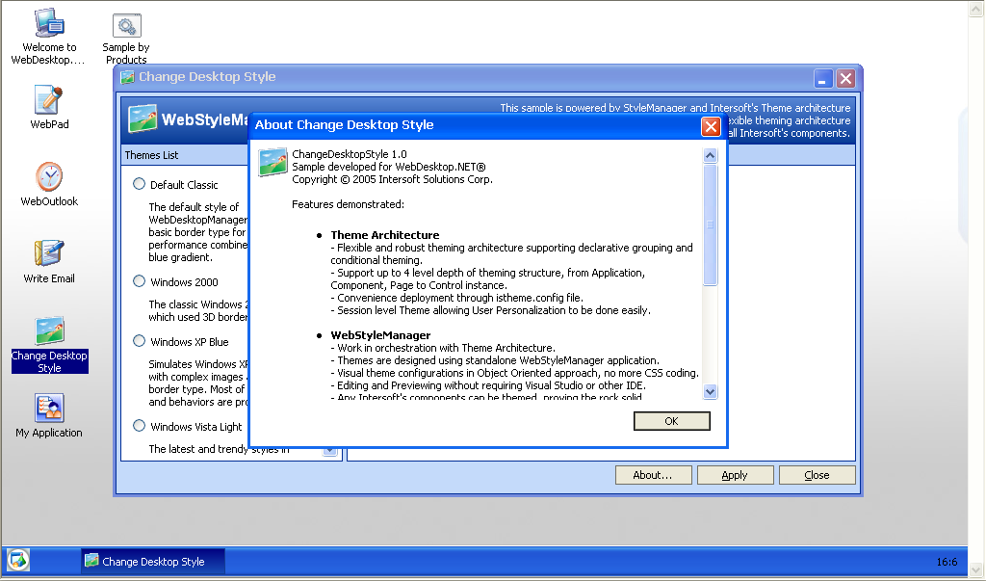Launch the Write Email desktop icon
Viewport: 986px width, 581px height.
point(49,254)
